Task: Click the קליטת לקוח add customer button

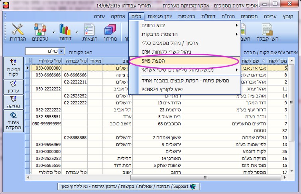Action: tap(14, 68)
